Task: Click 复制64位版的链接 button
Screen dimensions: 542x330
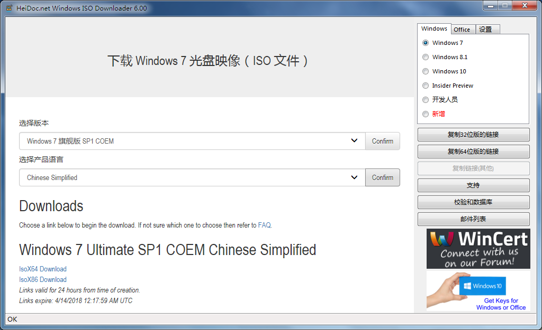Action: 474,152
